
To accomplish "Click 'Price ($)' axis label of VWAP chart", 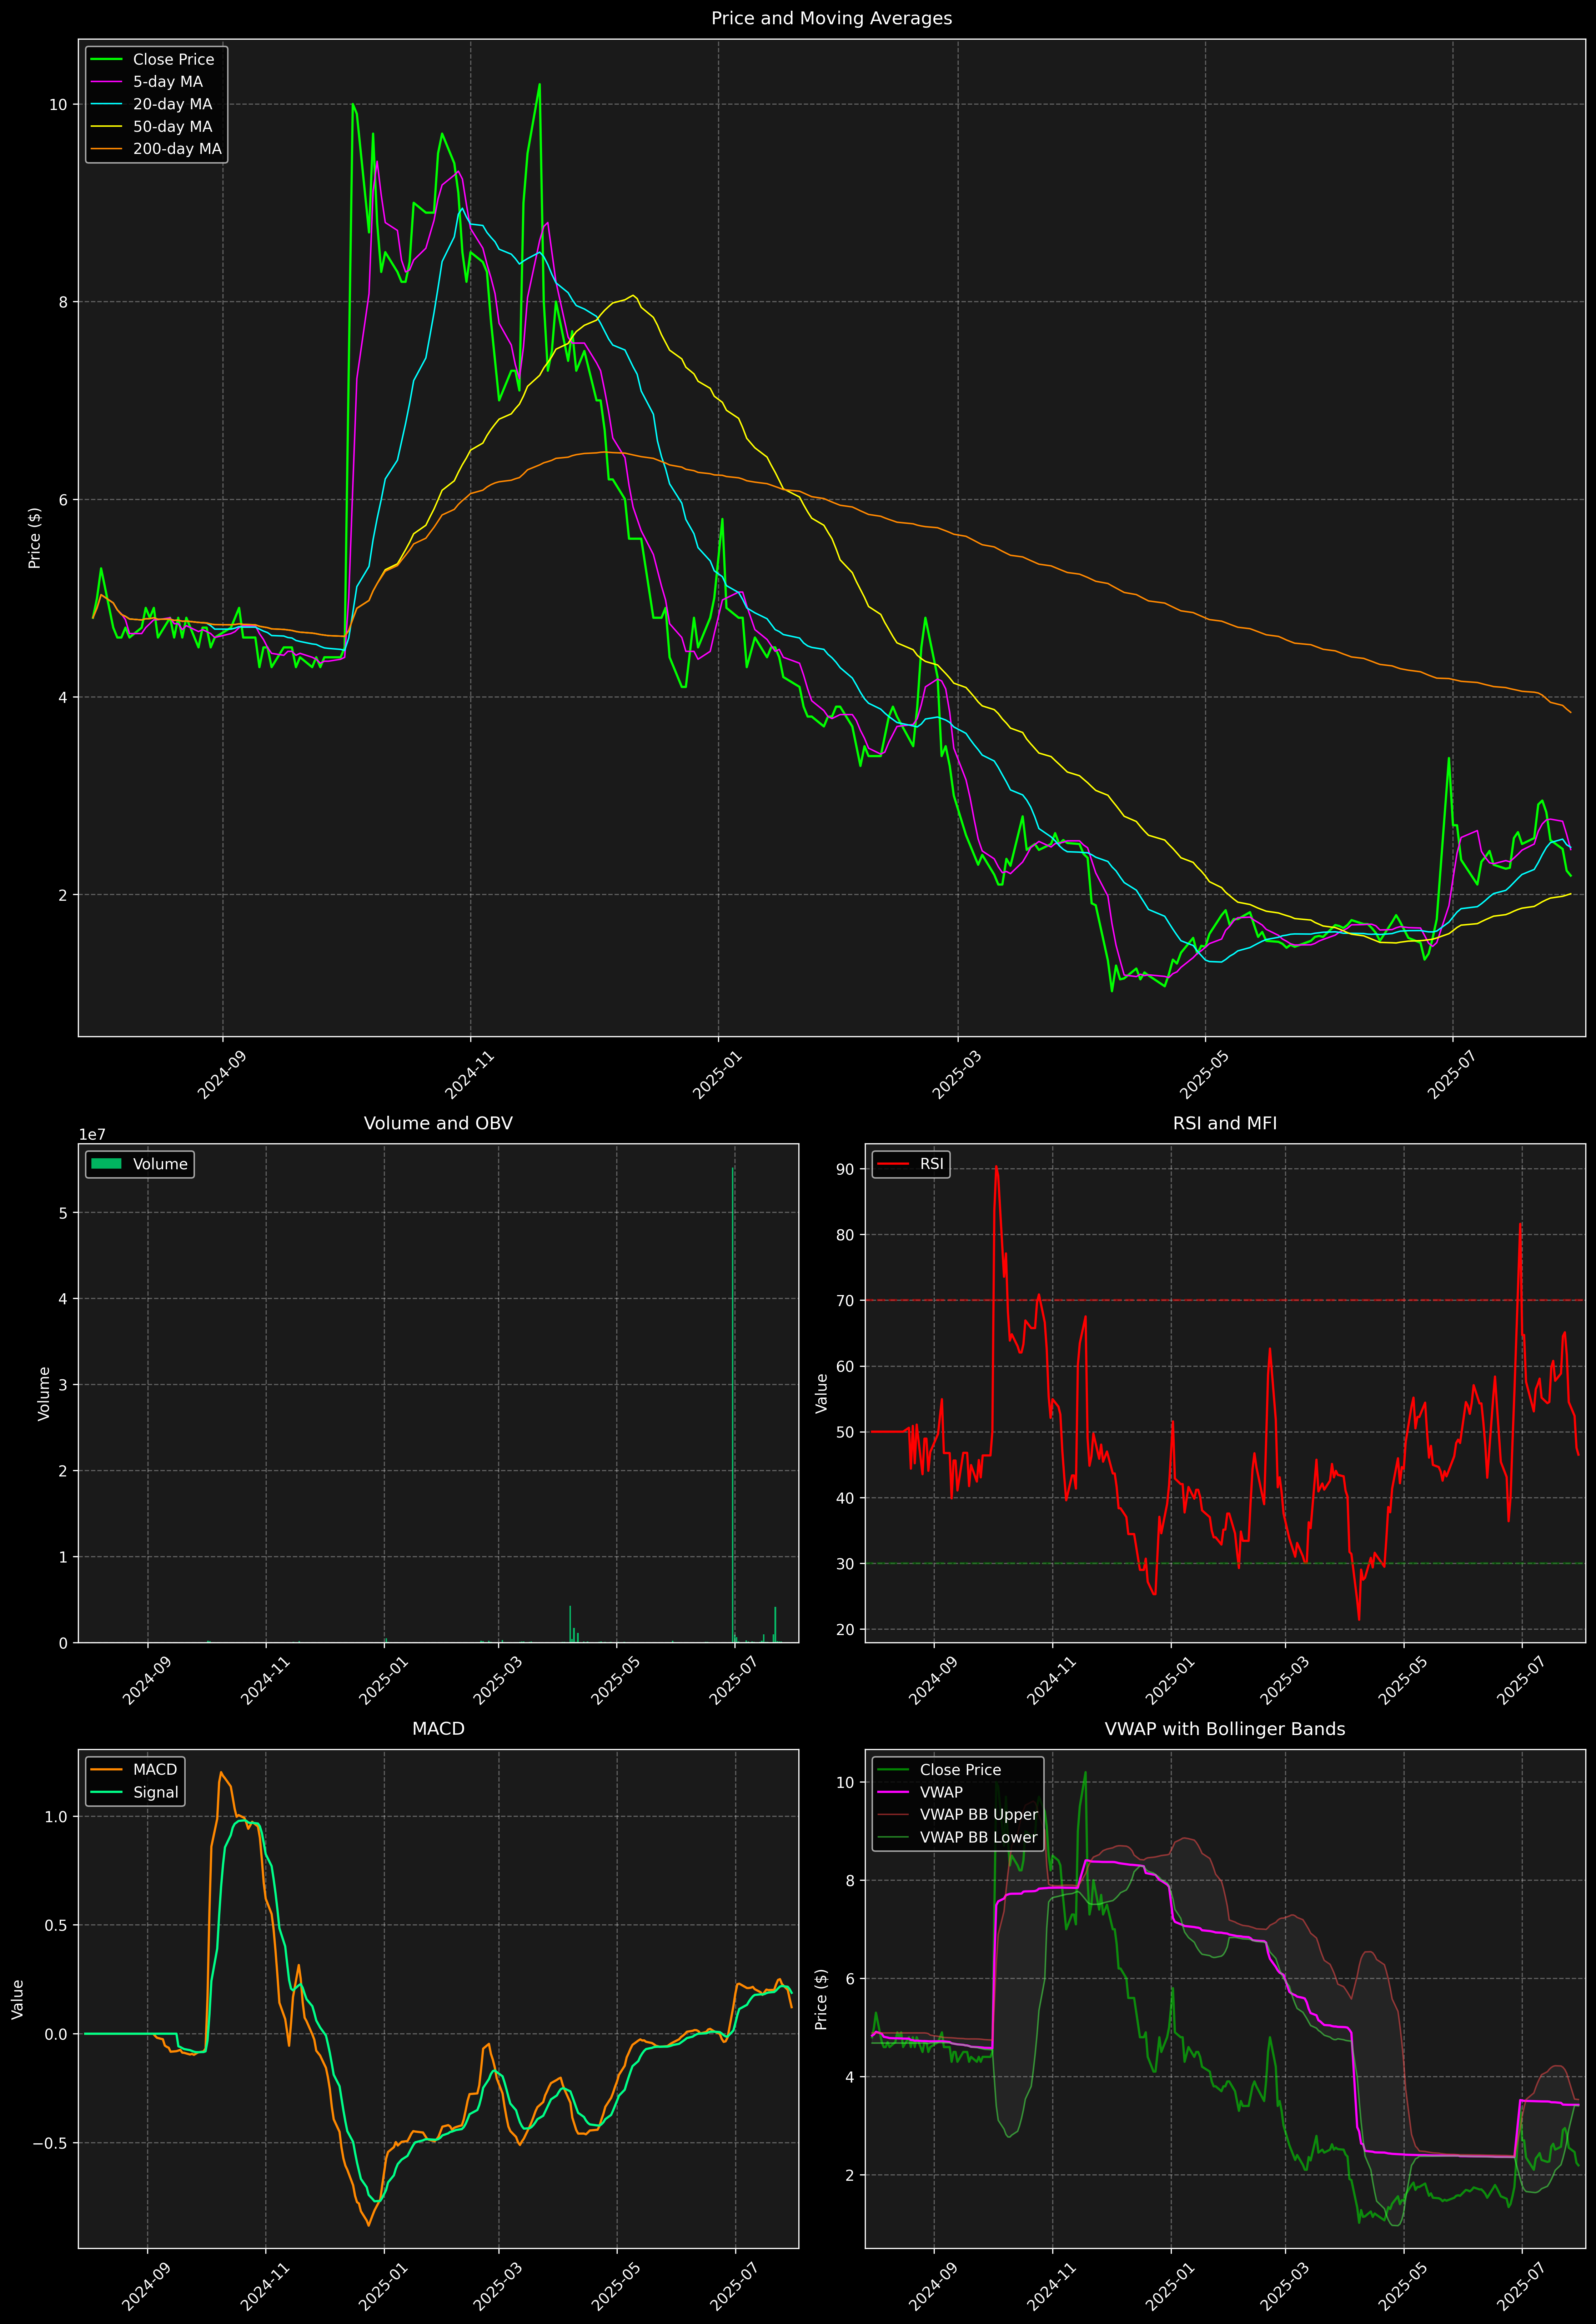I will click(x=822, y=1999).
